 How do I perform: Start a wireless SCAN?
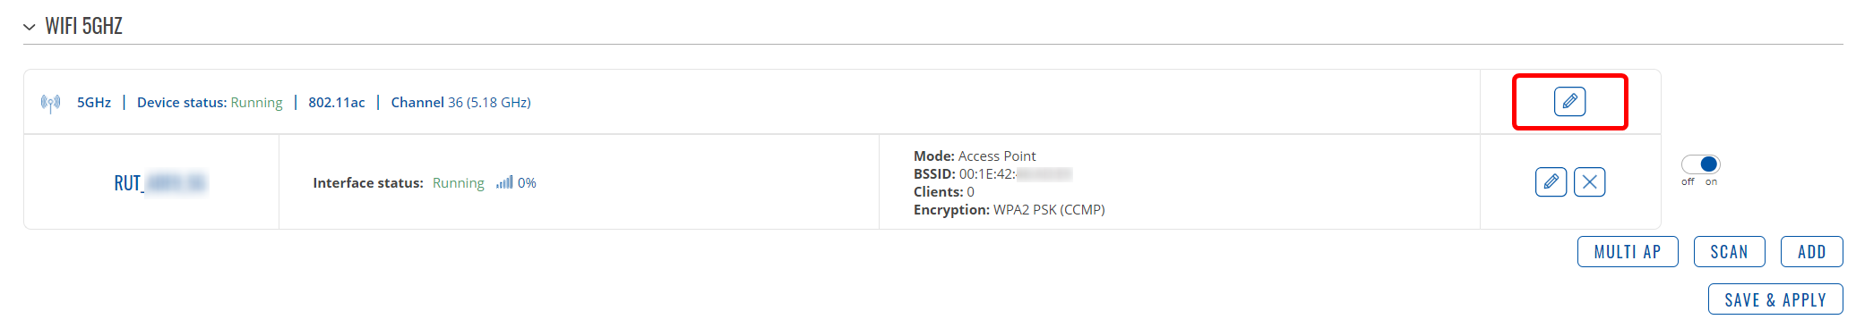(1729, 252)
